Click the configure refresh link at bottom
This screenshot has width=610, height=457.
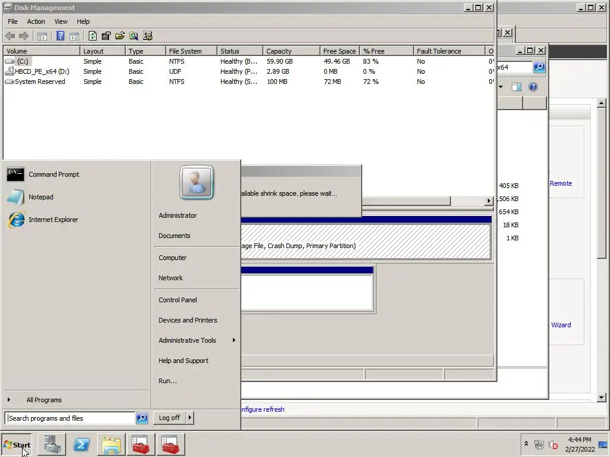[263, 409]
